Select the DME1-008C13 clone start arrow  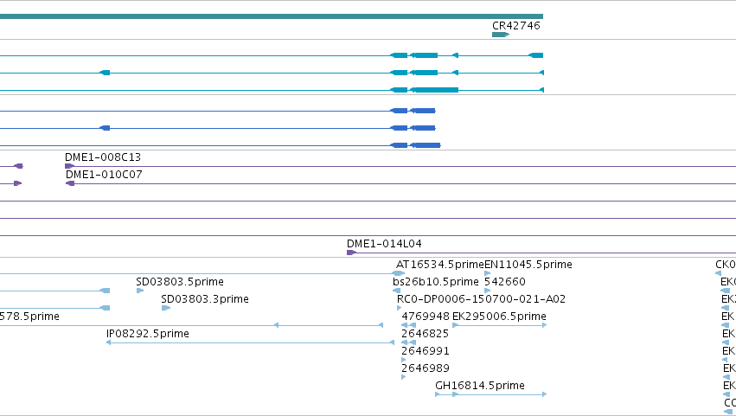pos(69,166)
